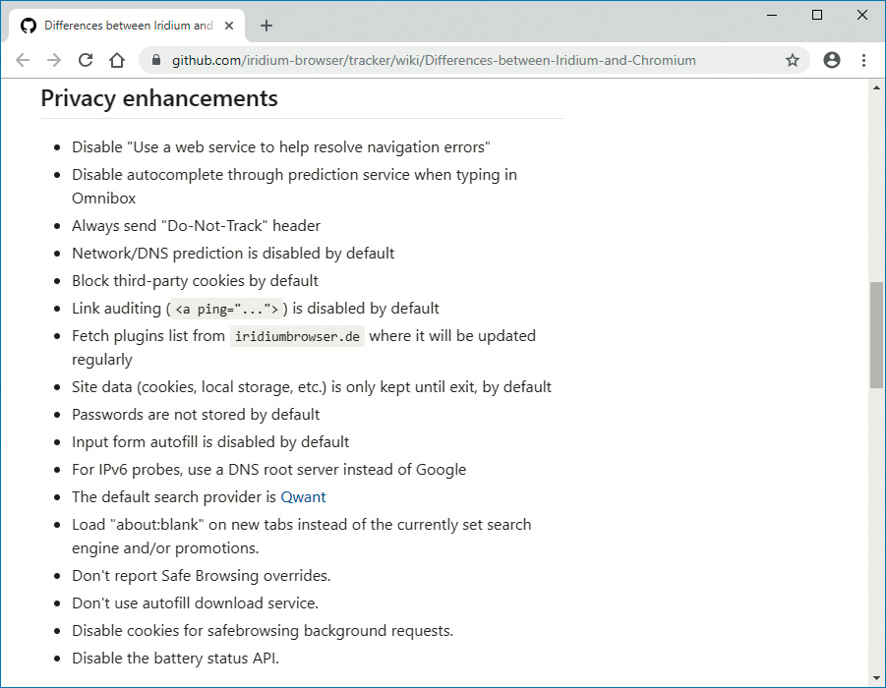This screenshot has width=886, height=688.
Task: Click the Privacy enhancements heading
Action: click(159, 98)
